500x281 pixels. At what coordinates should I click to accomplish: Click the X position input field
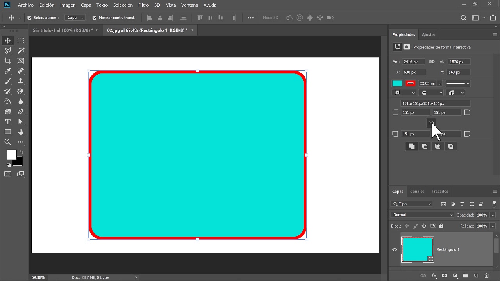pos(414,72)
